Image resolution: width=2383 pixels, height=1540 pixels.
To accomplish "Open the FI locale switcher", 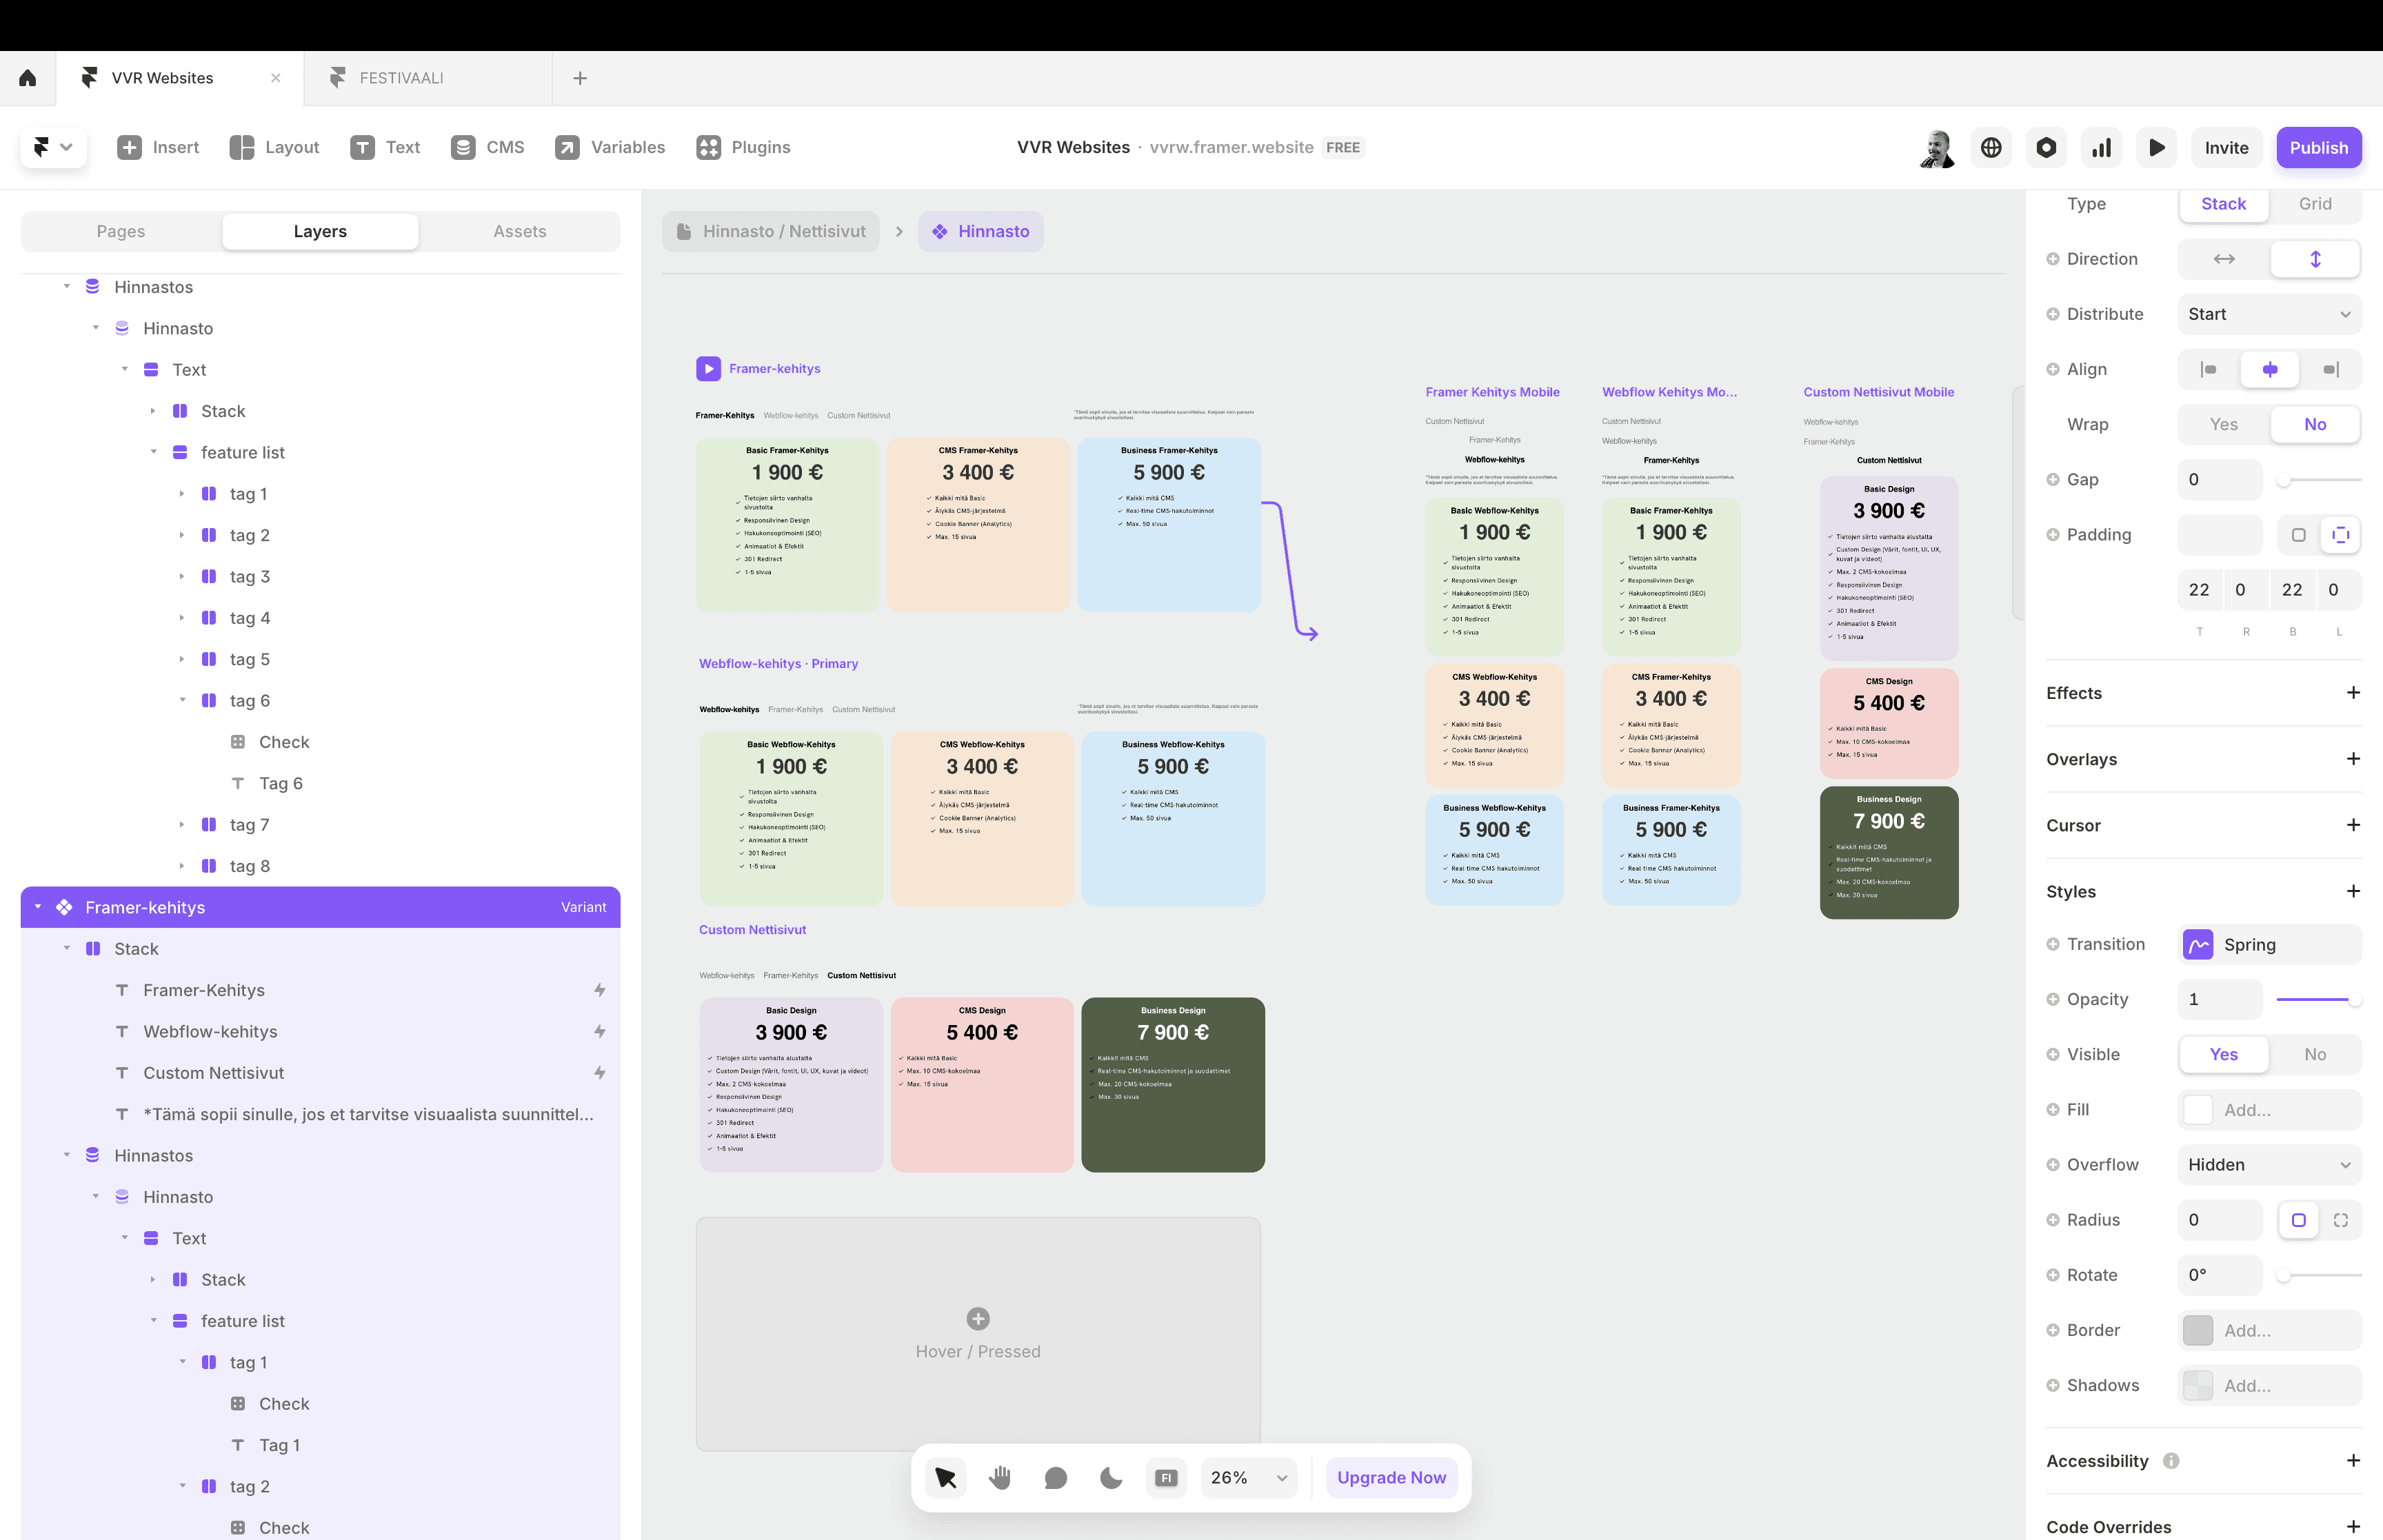I will (x=1166, y=1477).
